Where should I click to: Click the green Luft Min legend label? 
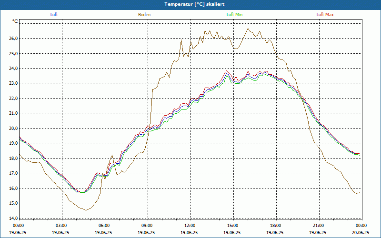234,15
